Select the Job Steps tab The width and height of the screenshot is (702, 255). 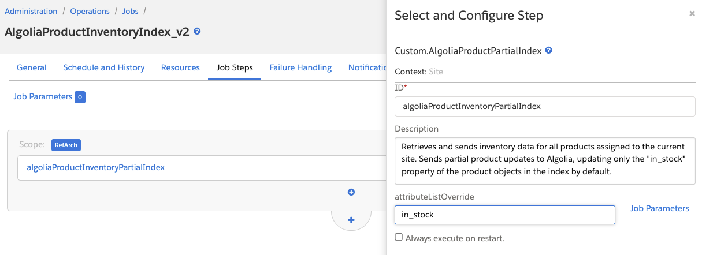coord(234,67)
